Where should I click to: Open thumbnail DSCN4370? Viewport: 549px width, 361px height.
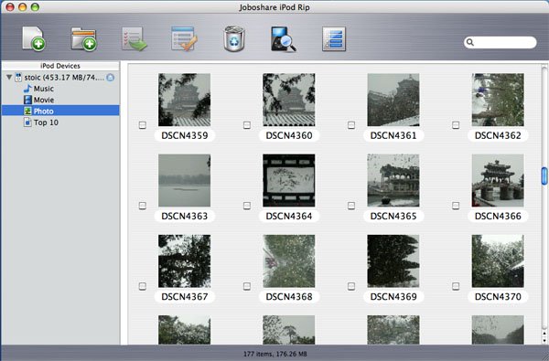[498, 261]
